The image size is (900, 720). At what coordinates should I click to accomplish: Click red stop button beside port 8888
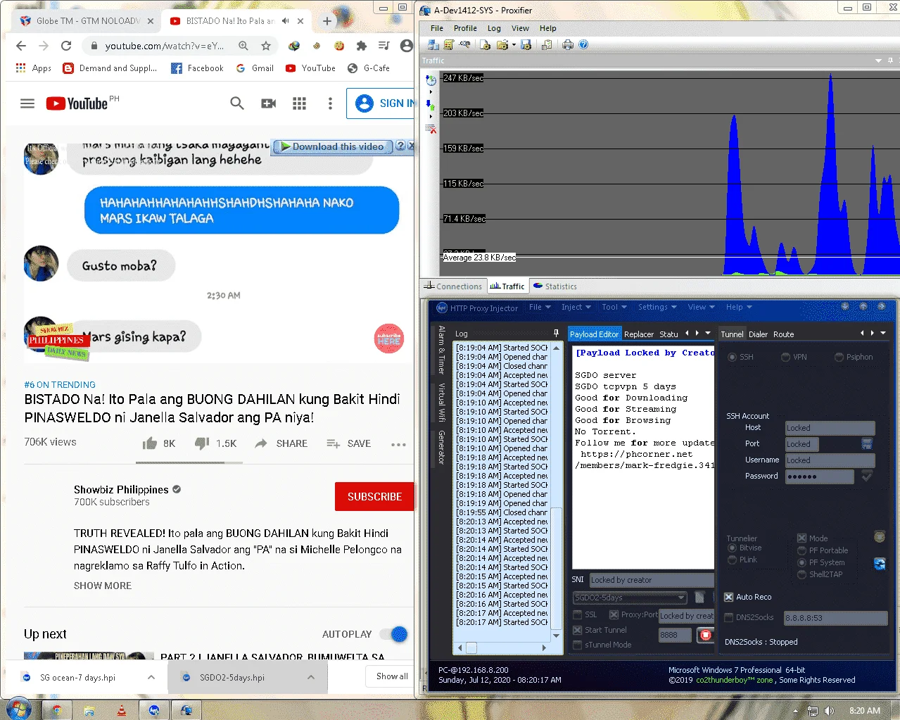tap(704, 635)
